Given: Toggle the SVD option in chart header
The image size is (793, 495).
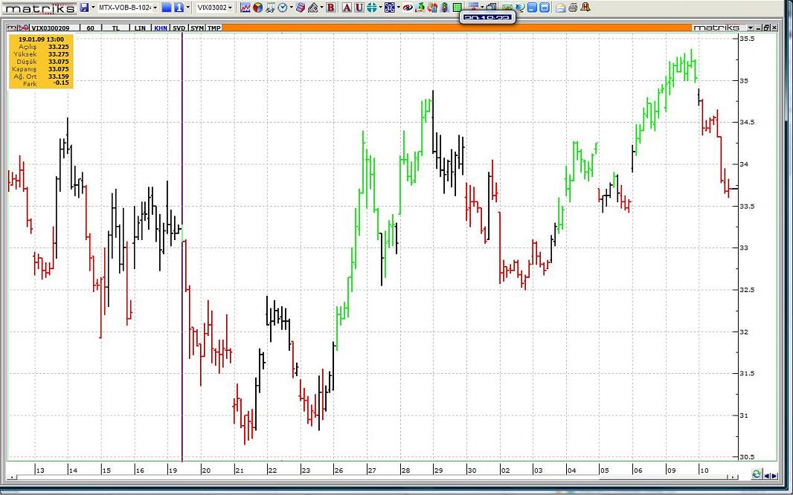Looking at the screenshot, I should [179, 27].
